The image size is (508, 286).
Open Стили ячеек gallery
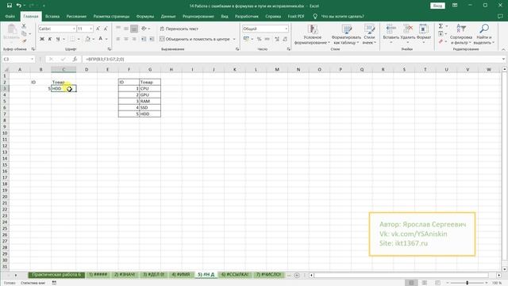pyautogui.click(x=369, y=34)
